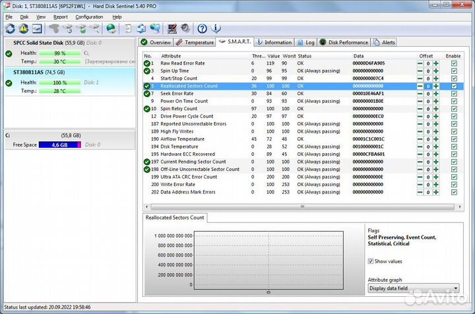Screen dimensions: 475x314
Task: Click the blue Help question mark icon
Action: pyautogui.click(x=202, y=28)
